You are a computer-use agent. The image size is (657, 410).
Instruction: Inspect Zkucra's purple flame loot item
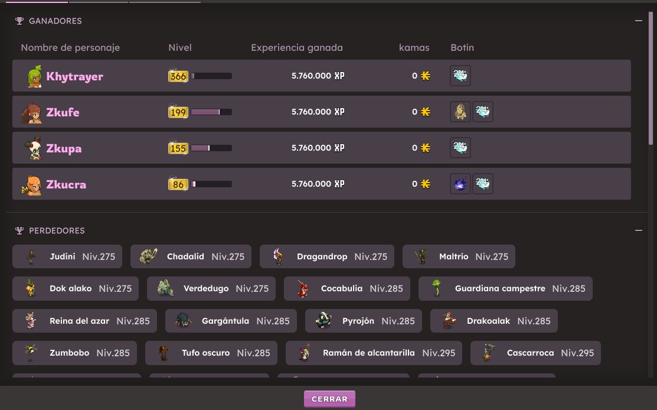coord(460,184)
